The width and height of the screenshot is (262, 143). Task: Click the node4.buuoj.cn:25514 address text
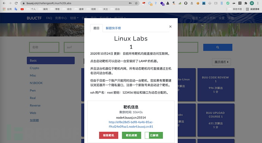click(131, 118)
